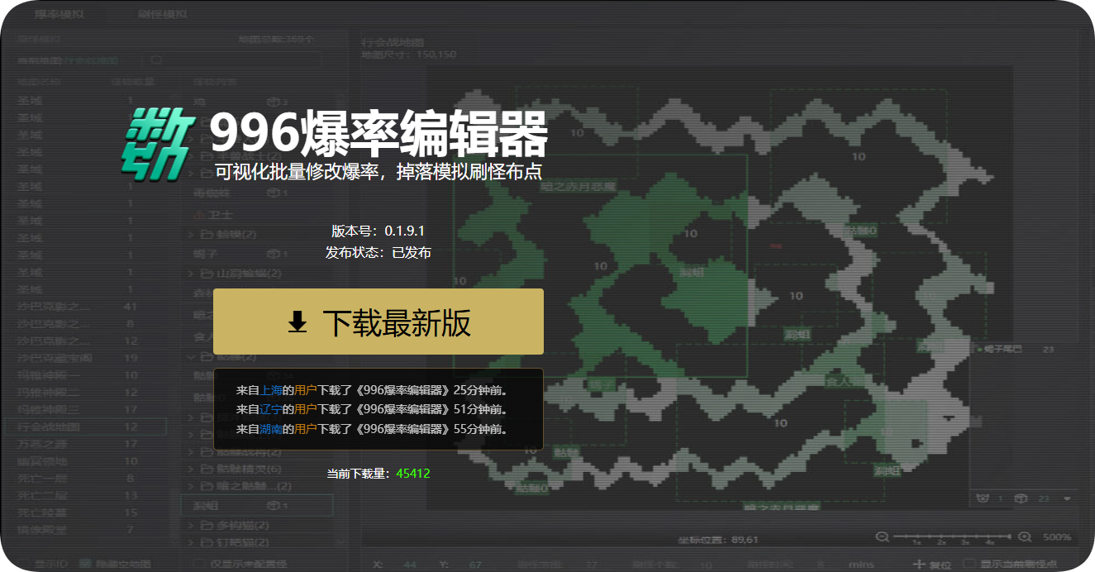Click the zoom out magnifier icon
This screenshot has width=1095, height=572.
pyautogui.click(x=882, y=536)
